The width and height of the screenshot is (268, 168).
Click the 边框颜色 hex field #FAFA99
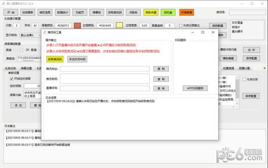pyautogui.click(x=105, y=25)
